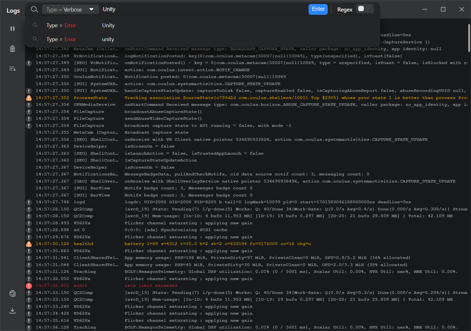Toggle the Regex switch
Screen dimensions: 471x331
[364, 9]
